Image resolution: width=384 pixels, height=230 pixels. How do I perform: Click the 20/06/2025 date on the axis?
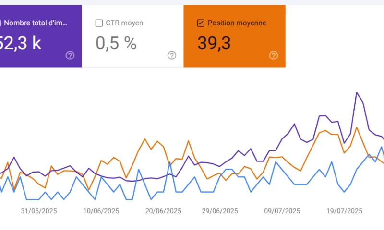pos(163,211)
